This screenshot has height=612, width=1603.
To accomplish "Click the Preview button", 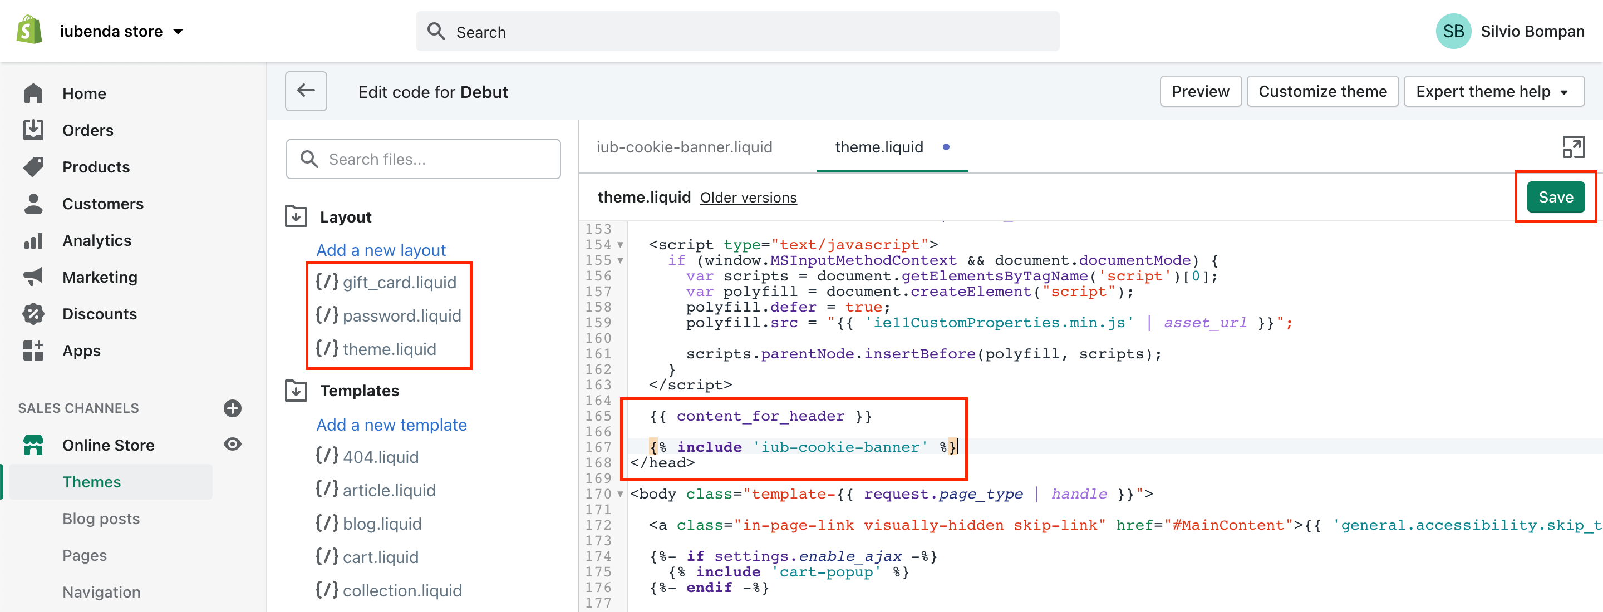I will click(x=1201, y=91).
